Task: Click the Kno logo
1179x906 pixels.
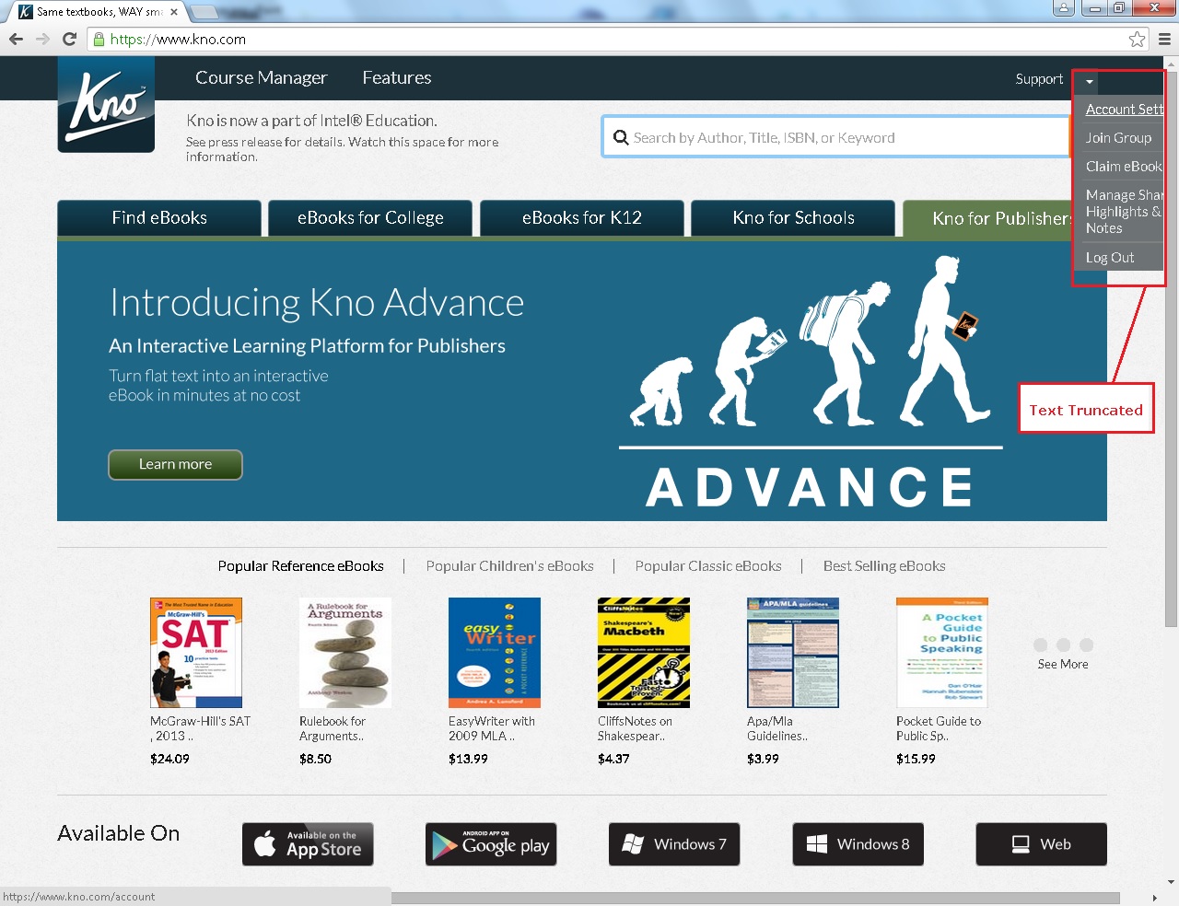Action: click(106, 104)
